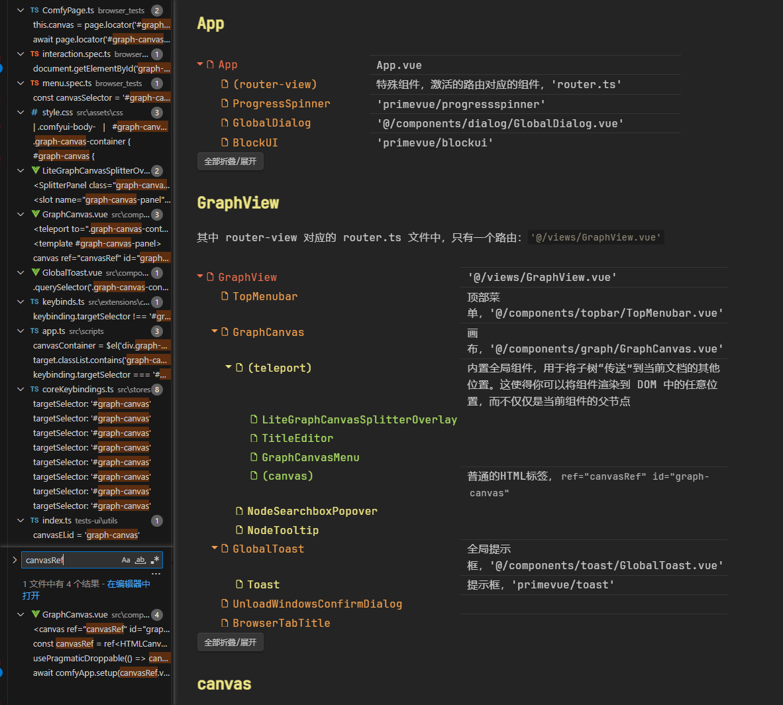Collapse the GraphCanvas tree node arrow
The width and height of the screenshot is (783, 705).
(215, 331)
